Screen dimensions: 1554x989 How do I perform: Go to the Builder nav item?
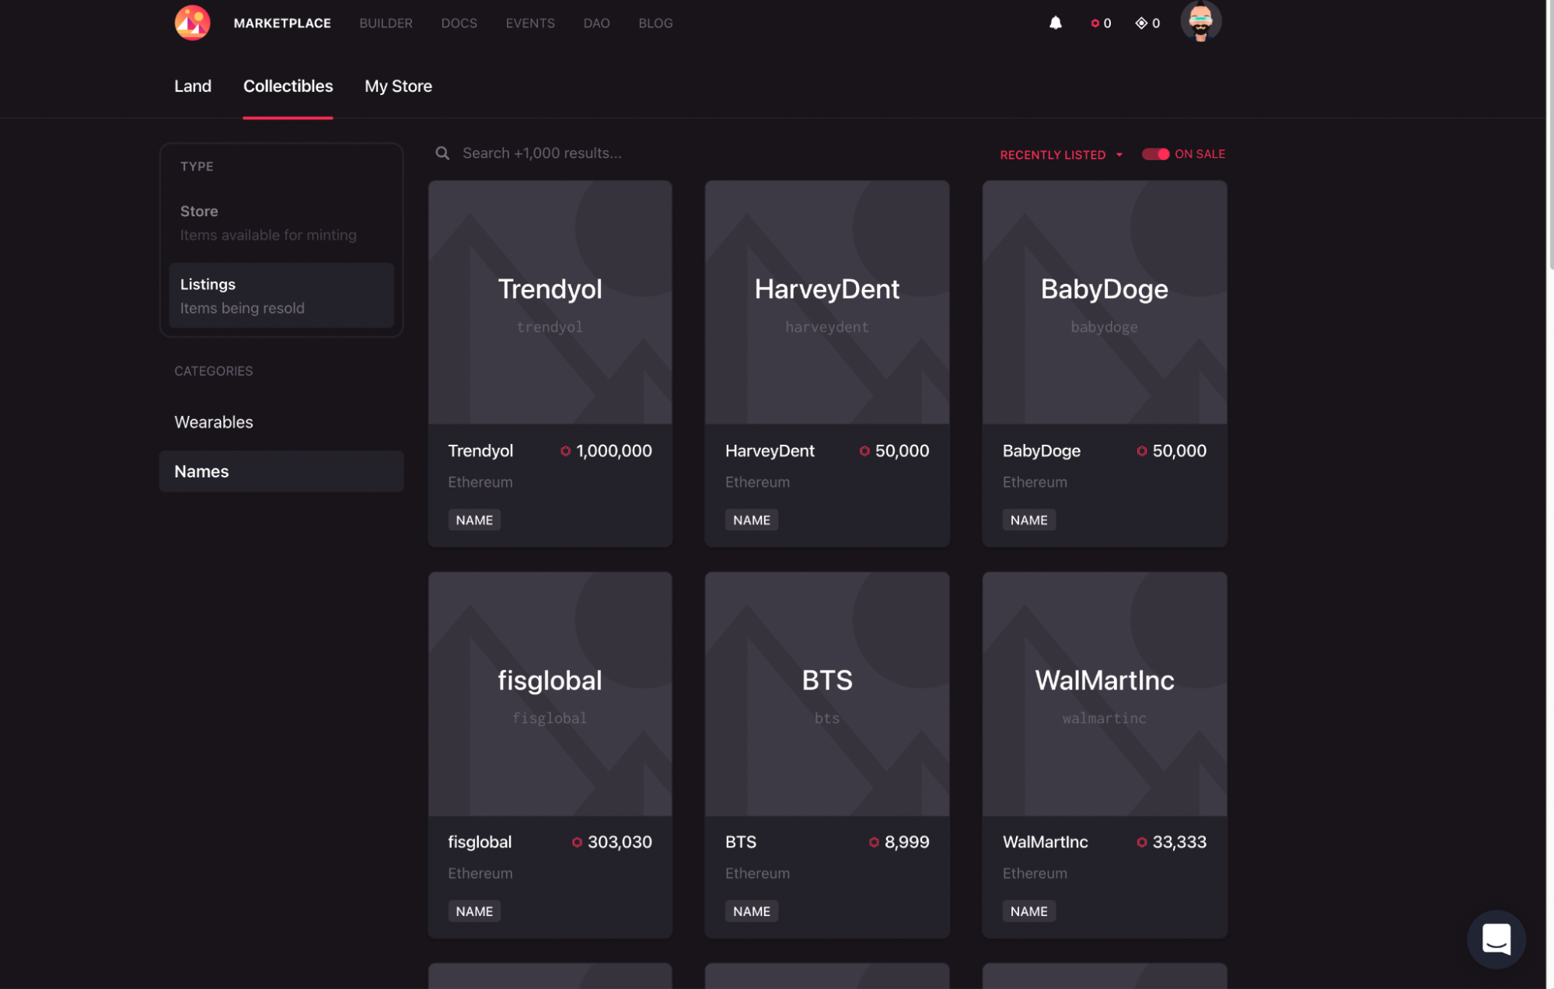click(386, 23)
